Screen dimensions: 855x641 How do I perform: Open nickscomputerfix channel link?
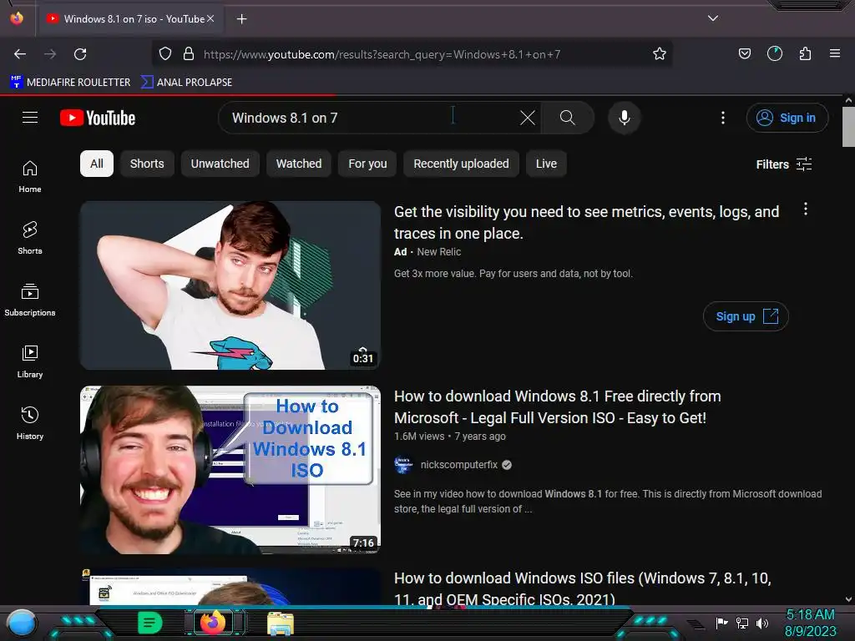(x=458, y=464)
